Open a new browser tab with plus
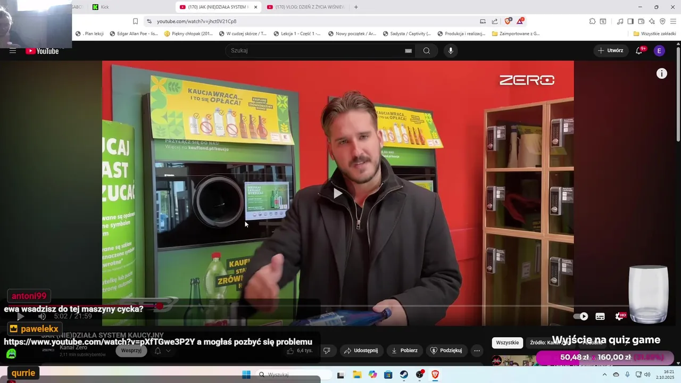 click(x=356, y=7)
